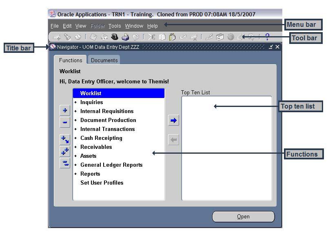Select the Reports entry in the list
The height and width of the screenshot is (233, 328).
coord(90,174)
